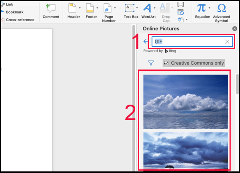Screen dimensions: 240x173
Task: Insert a Text Box
Action: (129, 8)
